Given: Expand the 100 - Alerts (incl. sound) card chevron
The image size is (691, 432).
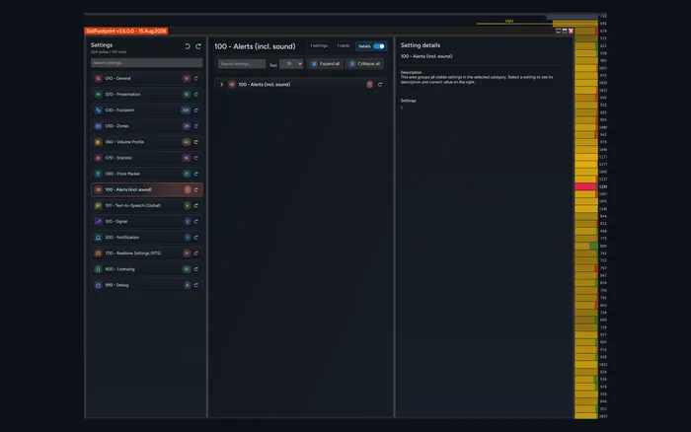Looking at the screenshot, I should point(222,84).
